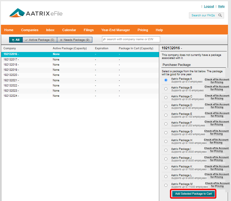
Task: Click Check eFile Account pricing for Package M
Action: 217,185
